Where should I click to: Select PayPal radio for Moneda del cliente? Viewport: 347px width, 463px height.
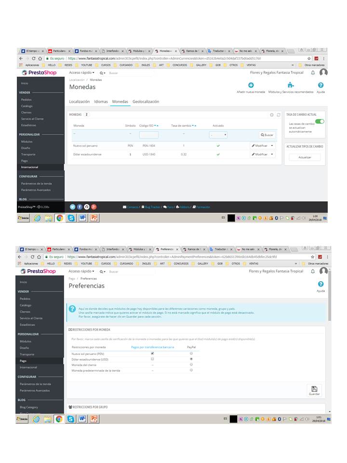click(191, 365)
